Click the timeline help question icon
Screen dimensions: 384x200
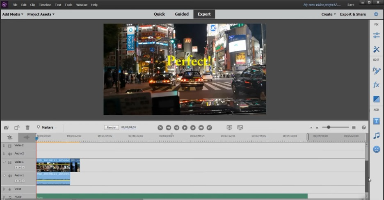tap(363, 127)
